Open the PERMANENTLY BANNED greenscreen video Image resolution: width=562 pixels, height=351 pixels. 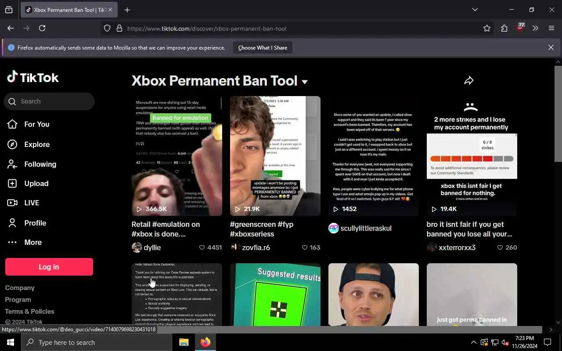pos(275,156)
